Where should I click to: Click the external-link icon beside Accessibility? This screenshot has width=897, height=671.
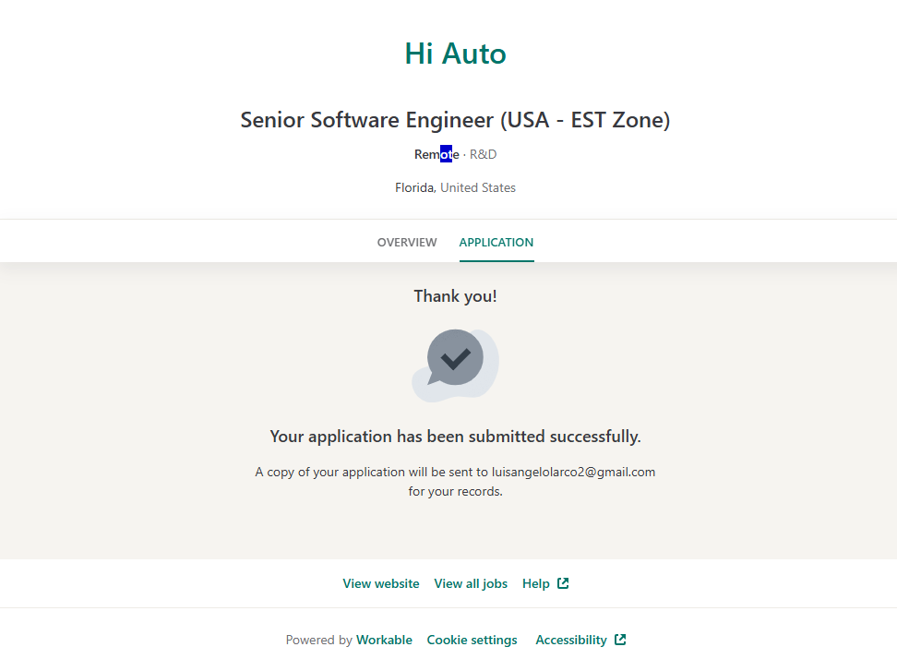point(620,640)
